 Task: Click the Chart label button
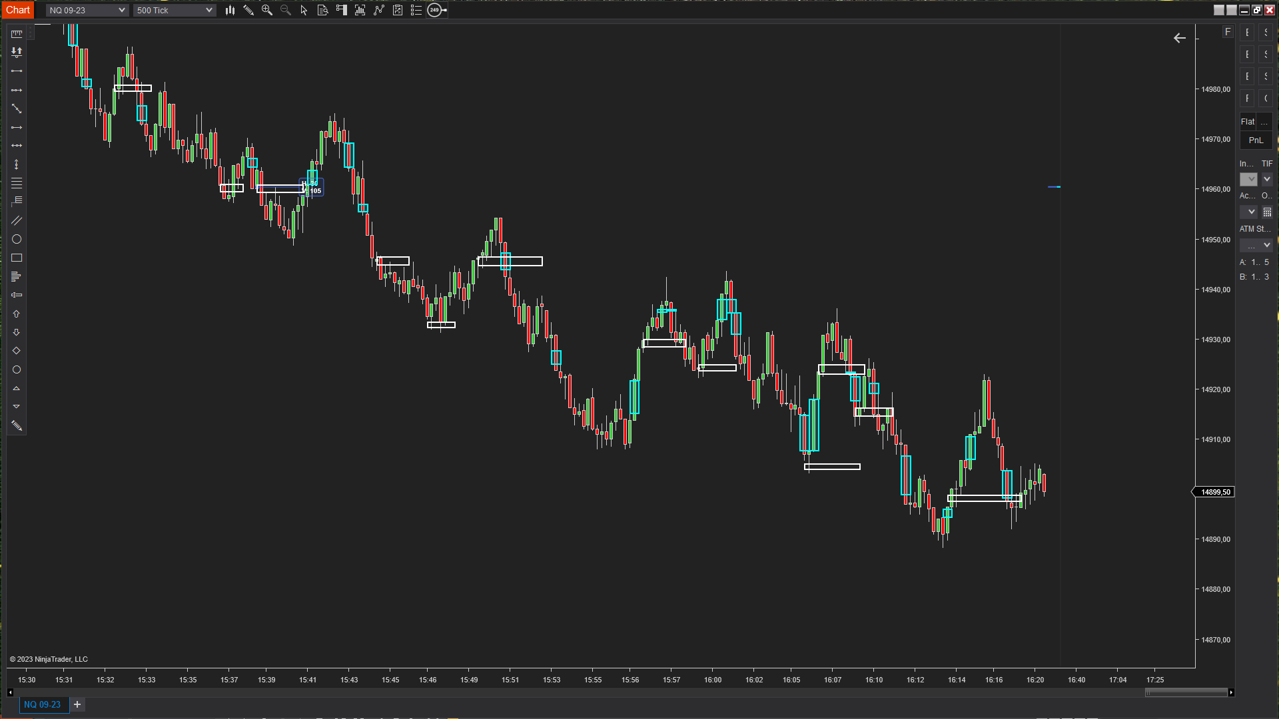click(18, 10)
